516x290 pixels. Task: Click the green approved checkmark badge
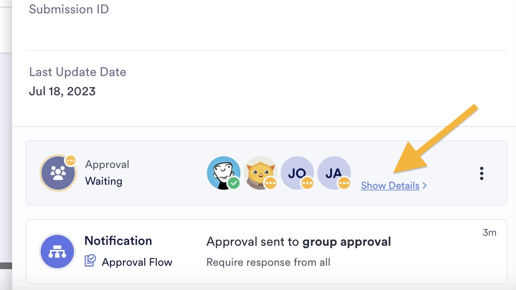click(234, 183)
